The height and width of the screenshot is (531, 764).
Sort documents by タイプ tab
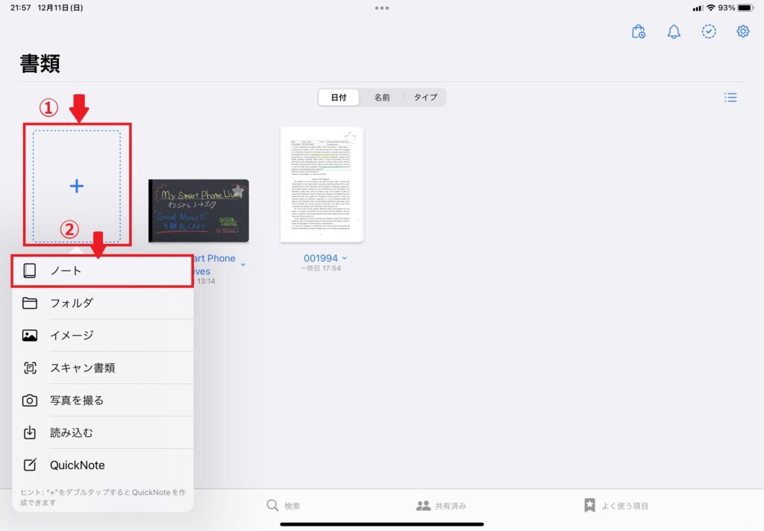pos(425,98)
